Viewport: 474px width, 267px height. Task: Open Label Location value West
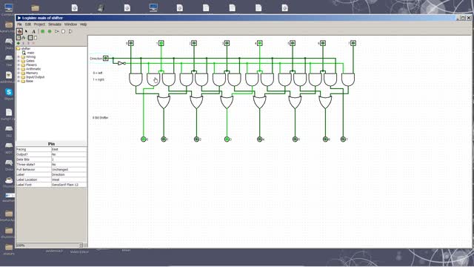tap(69, 179)
